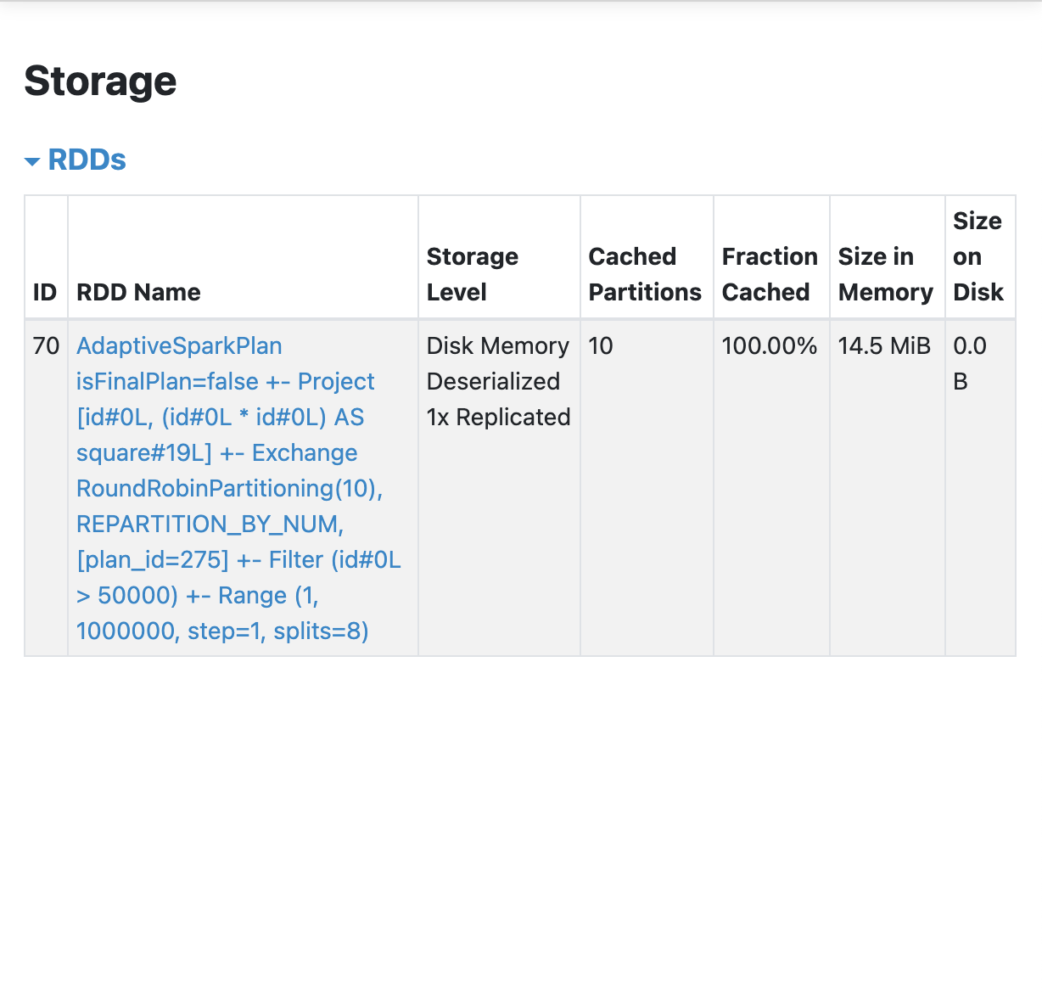
Task: Click RoundRobinPartitioning(10) text in the RDD link
Action: coord(229,489)
